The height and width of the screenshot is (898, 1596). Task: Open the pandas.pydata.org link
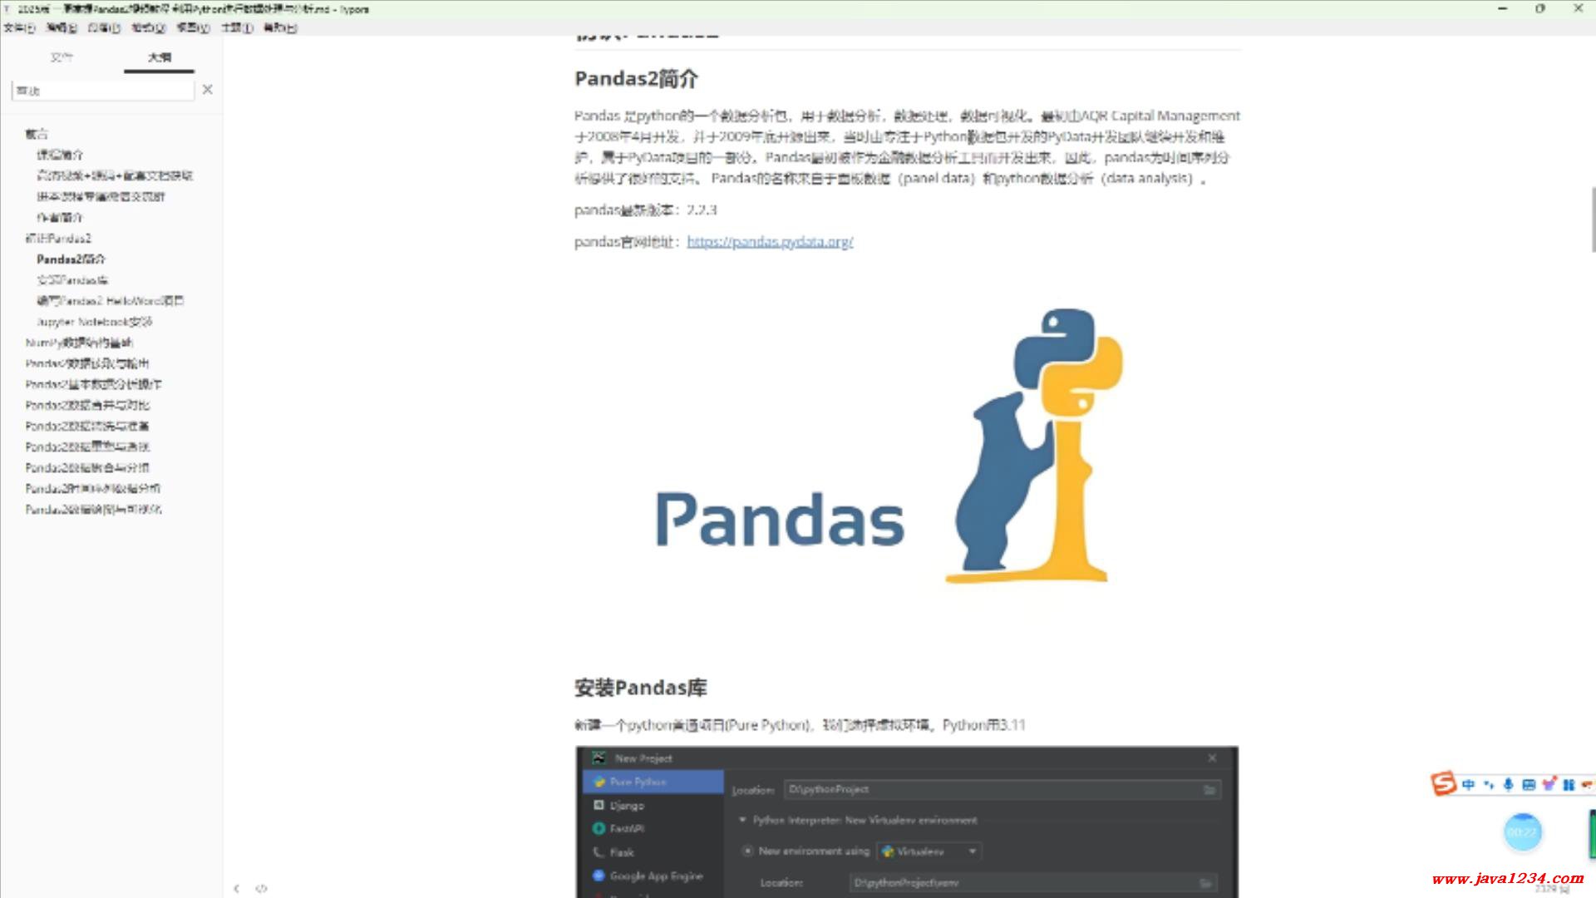click(x=770, y=242)
